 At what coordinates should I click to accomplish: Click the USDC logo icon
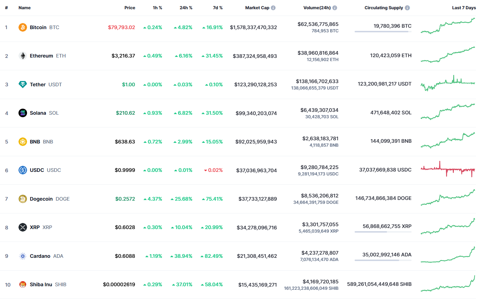[23, 170]
